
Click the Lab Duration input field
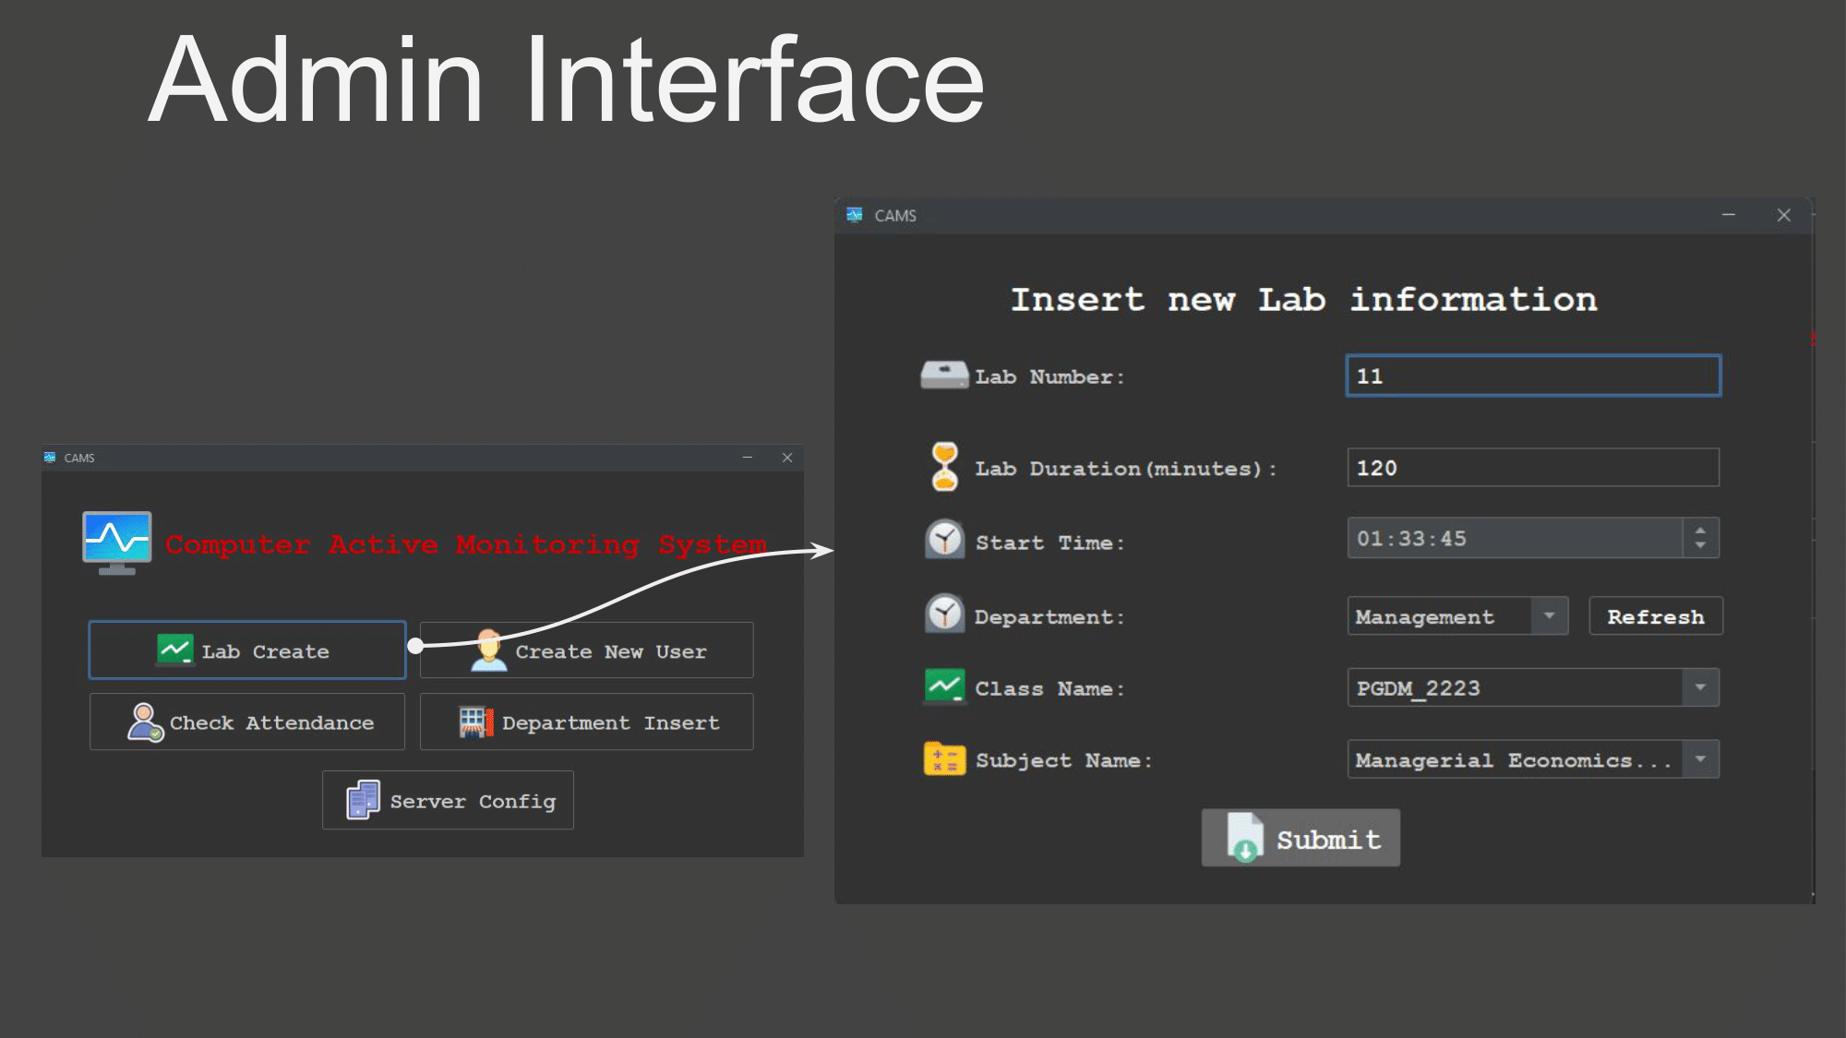pos(1532,468)
